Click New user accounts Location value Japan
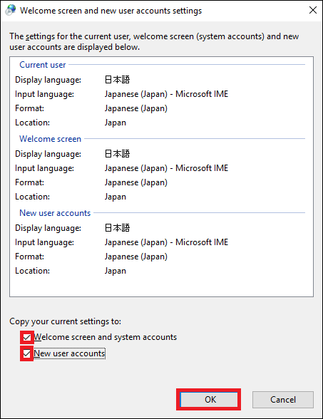 116,271
